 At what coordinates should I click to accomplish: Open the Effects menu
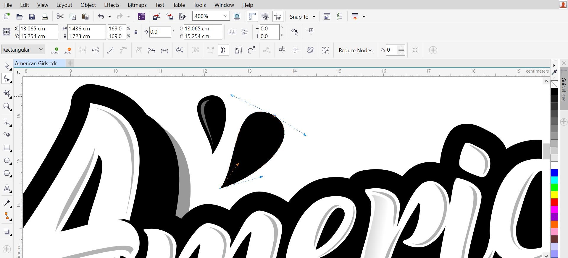(x=112, y=5)
